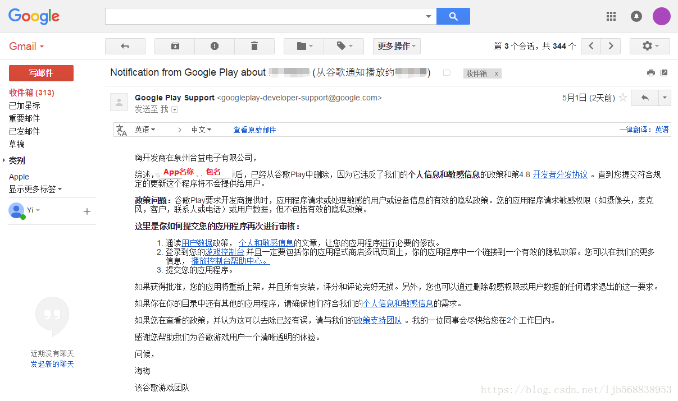Viewport: 678px width, 401px height.
Task: Open 播放控制台帮助中心 link
Action: 230,261
